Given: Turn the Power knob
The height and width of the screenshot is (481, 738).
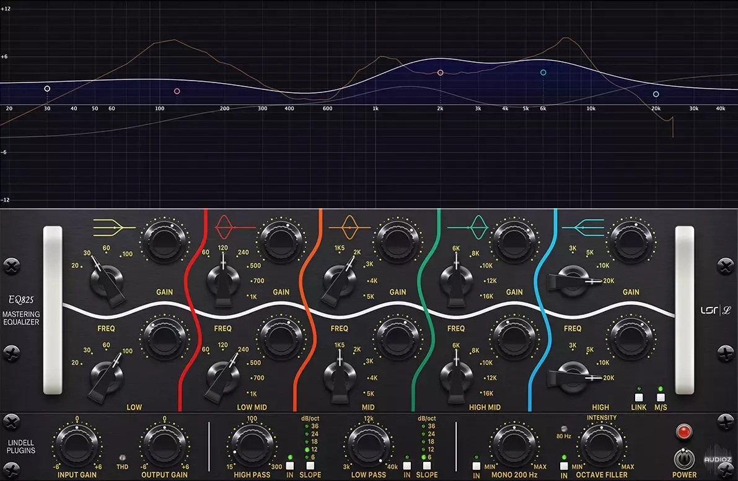Looking at the screenshot, I should click(684, 459).
